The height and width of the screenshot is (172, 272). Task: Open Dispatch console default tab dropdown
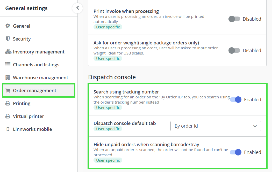[x=216, y=126]
